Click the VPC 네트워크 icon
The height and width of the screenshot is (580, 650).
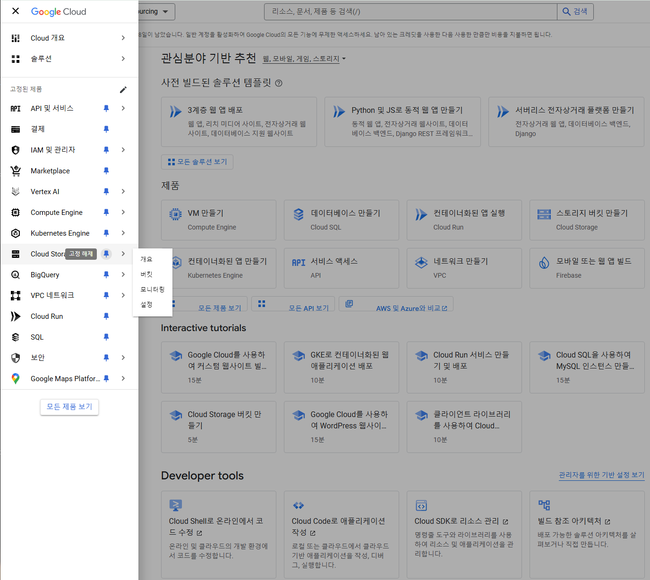pyautogui.click(x=16, y=296)
